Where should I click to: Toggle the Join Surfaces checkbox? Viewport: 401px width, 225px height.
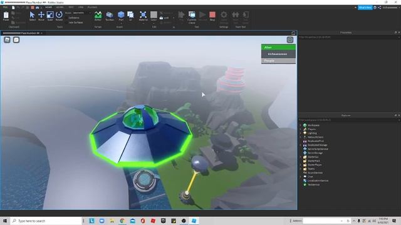[67, 22]
